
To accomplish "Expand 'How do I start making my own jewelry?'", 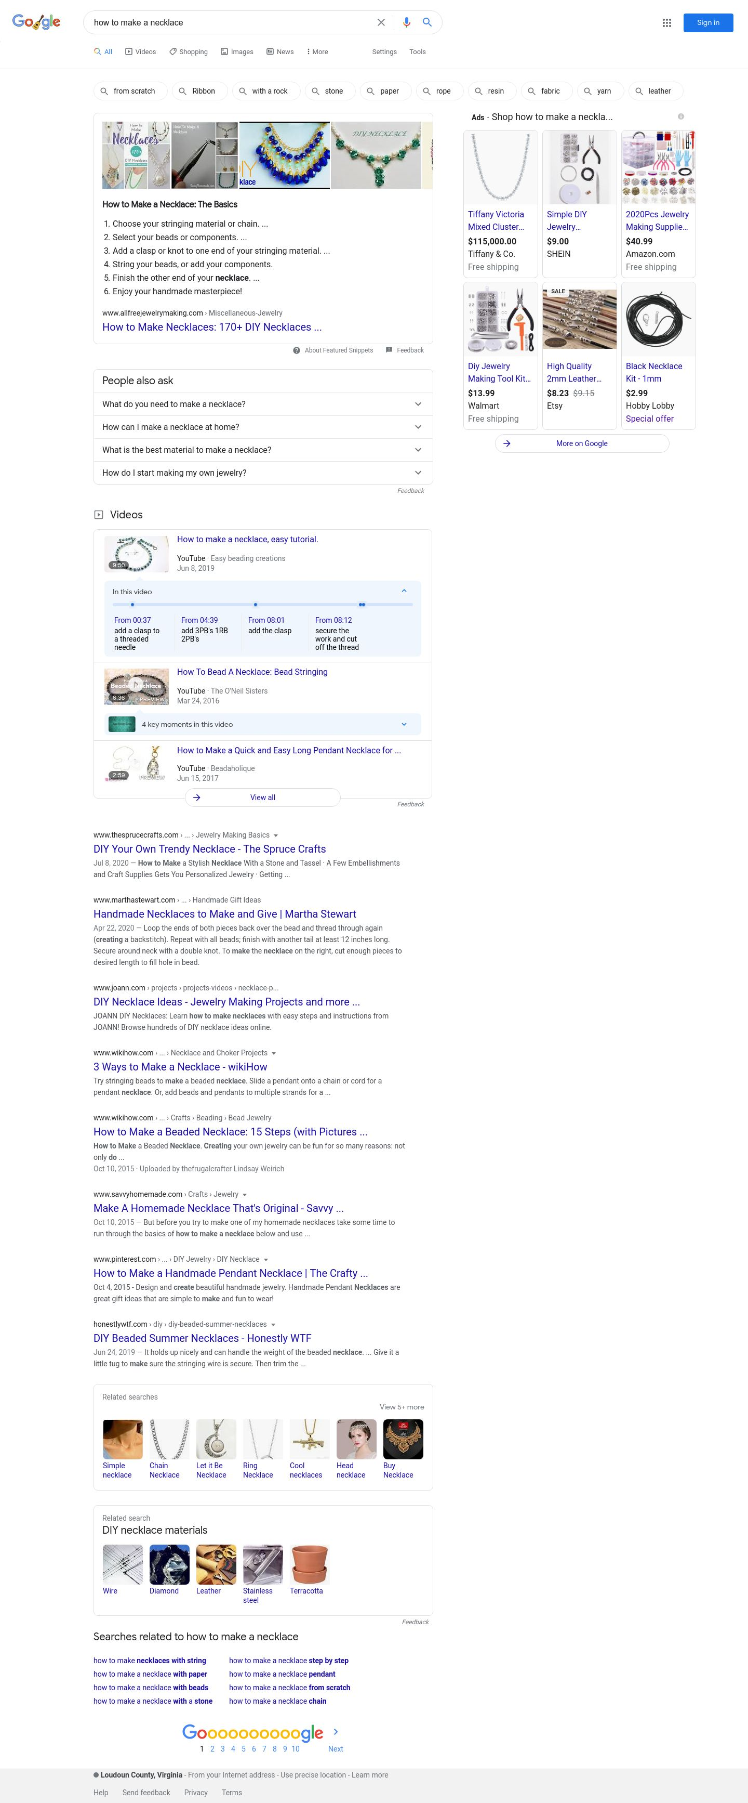I will pos(263,473).
